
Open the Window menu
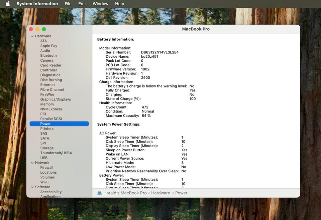(100, 4)
